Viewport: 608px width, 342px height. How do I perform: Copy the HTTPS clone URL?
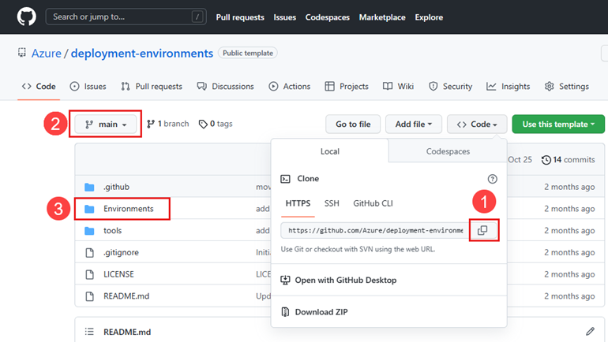click(x=482, y=230)
